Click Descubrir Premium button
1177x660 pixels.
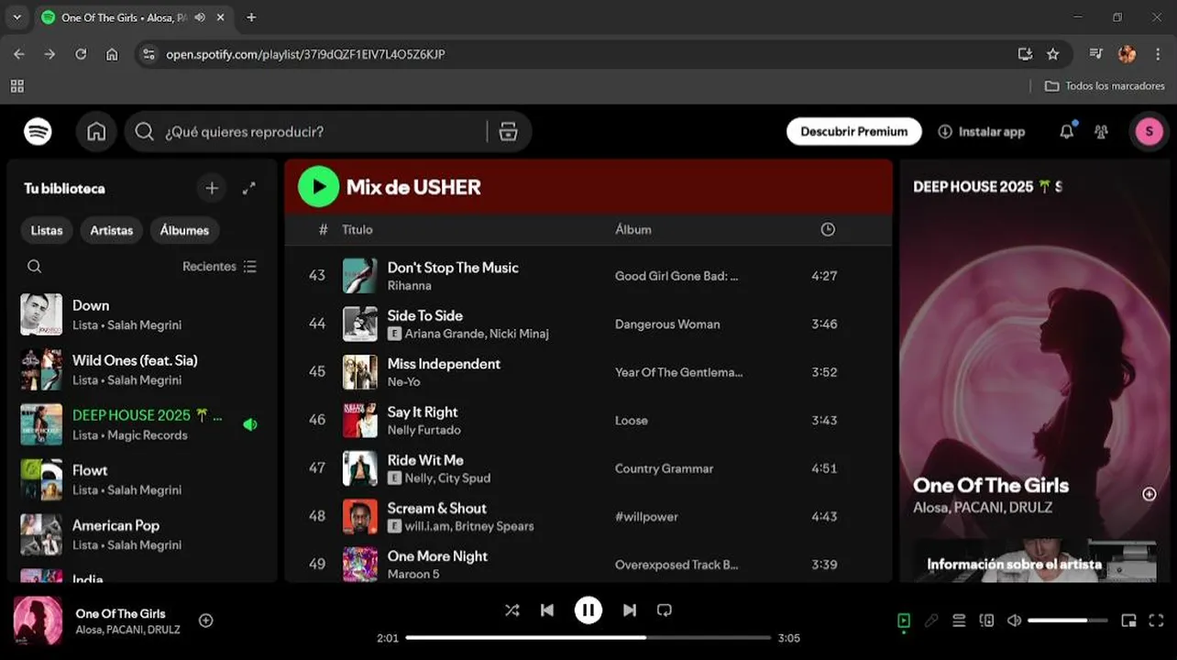(x=853, y=131)
